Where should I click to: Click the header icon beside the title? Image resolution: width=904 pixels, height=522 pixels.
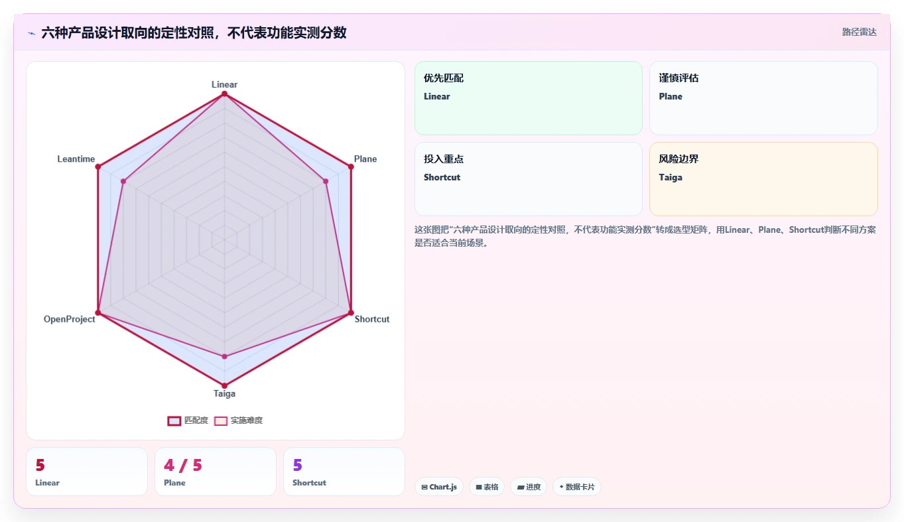pyautogui.click(x=31, y=33)
